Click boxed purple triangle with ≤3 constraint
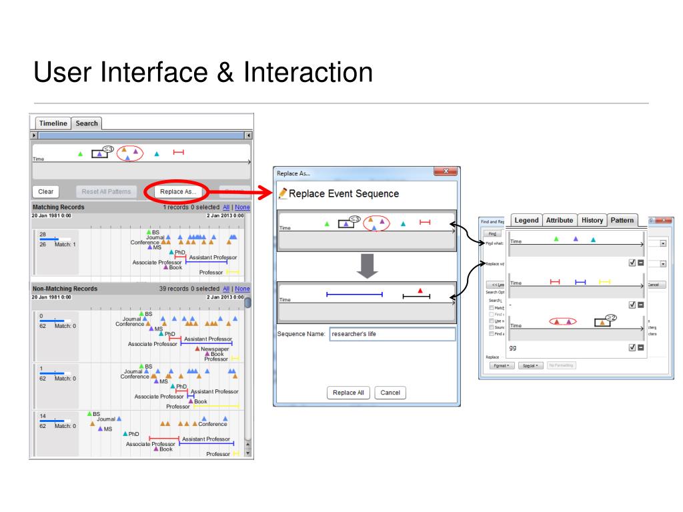The height and width of the screenshot is (512, 683). point(100,154)
